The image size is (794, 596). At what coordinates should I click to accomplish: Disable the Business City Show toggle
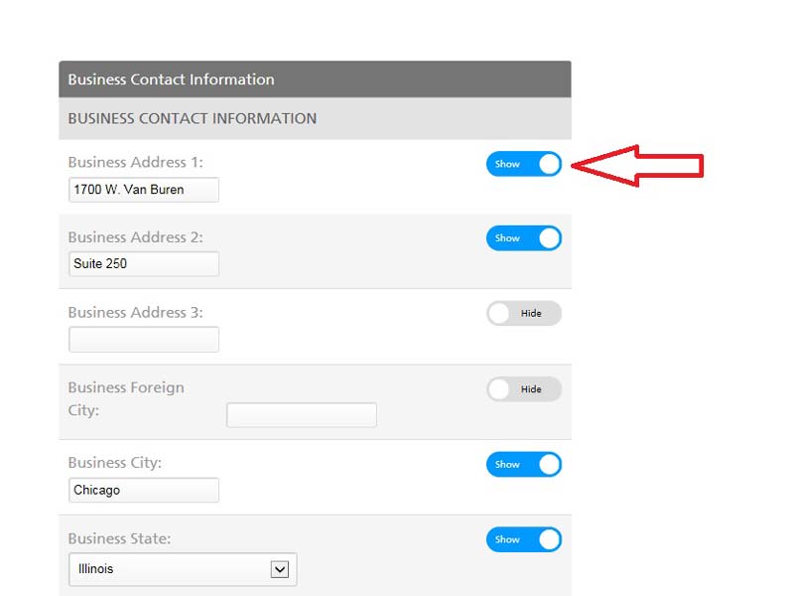click(x=523, y=464)
